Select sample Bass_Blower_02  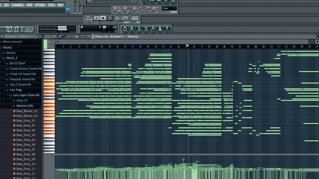(27, 116)
